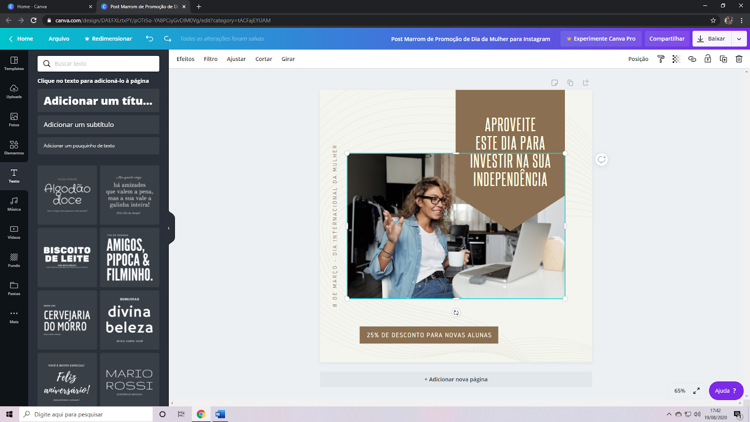Select the 25% de desconto text box
The height and width of the screenshot is (422, 750).
click(429, 335)
